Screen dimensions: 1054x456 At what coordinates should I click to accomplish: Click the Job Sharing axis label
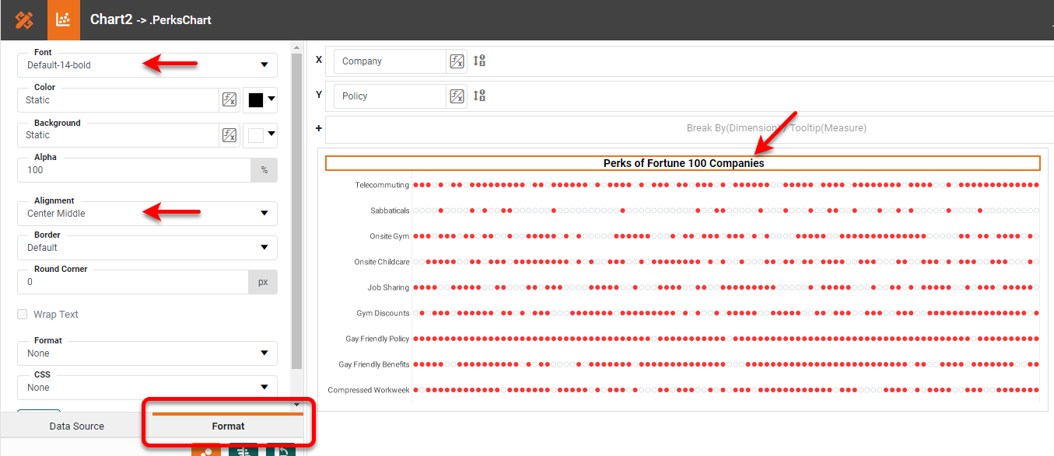tap(388, 287)
